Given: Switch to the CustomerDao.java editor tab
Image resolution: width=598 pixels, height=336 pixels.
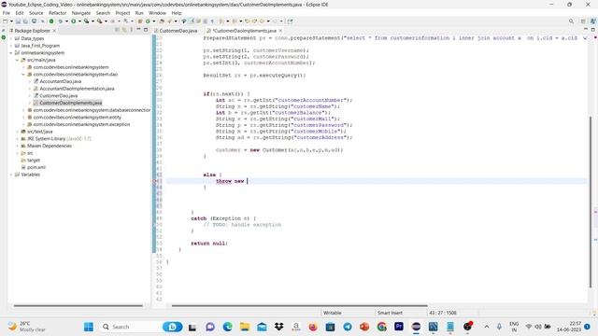Looking at the screenshot, I should click(x=176, y=31).
